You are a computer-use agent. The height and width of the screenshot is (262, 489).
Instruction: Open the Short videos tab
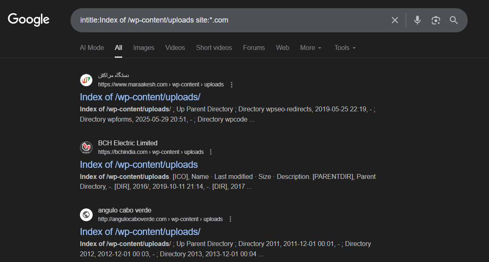214,48
